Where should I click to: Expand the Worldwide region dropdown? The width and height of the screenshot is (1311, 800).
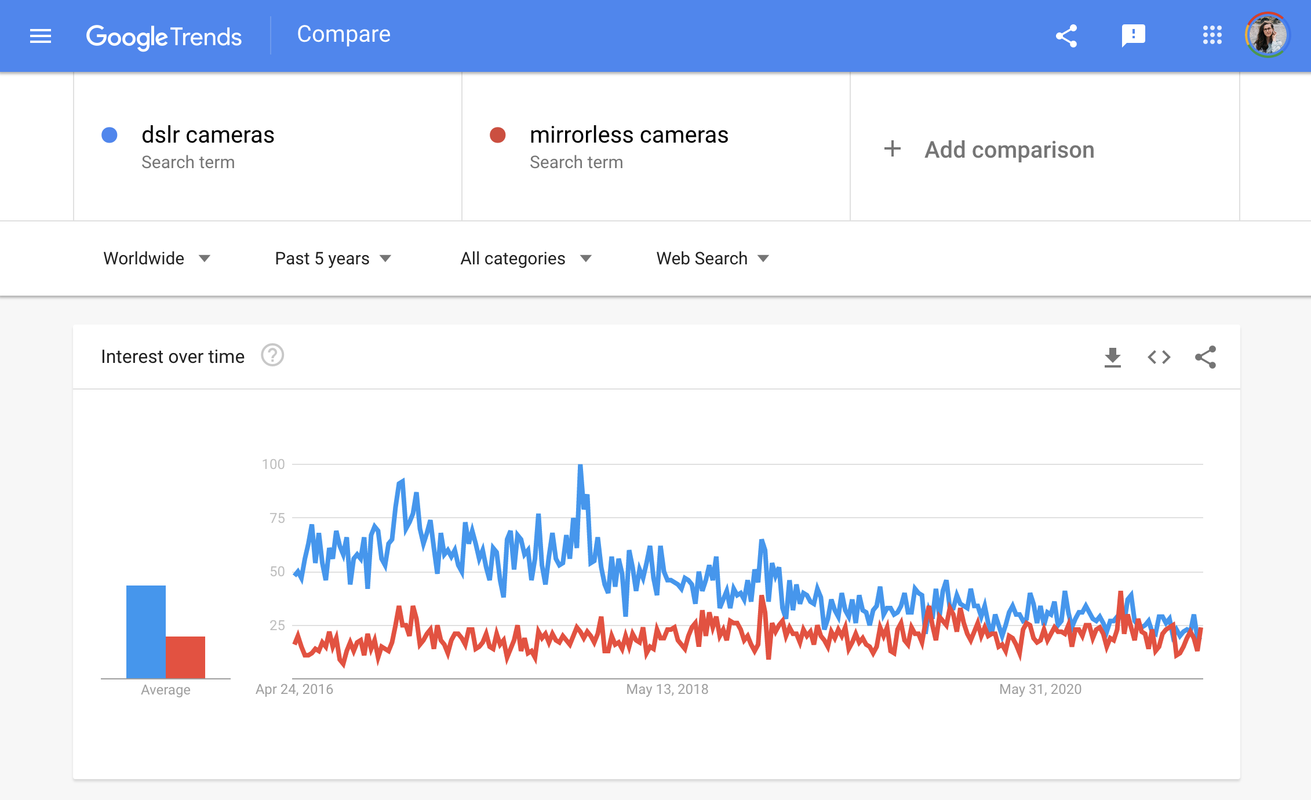156,259
